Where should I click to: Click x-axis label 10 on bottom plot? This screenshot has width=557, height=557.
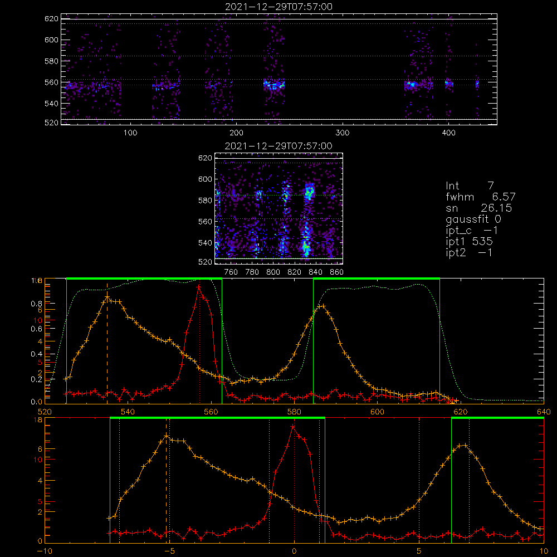point(544,551)
